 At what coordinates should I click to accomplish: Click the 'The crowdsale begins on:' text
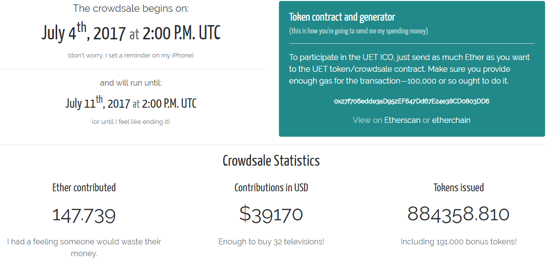pyautogui.click(x=131, y=8)
